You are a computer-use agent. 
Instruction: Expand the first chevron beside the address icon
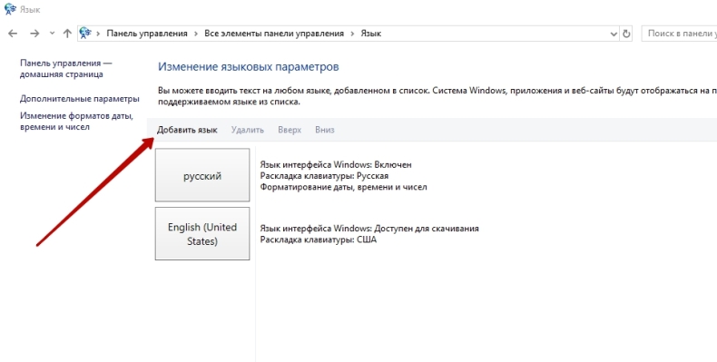[x=98, y=34]
